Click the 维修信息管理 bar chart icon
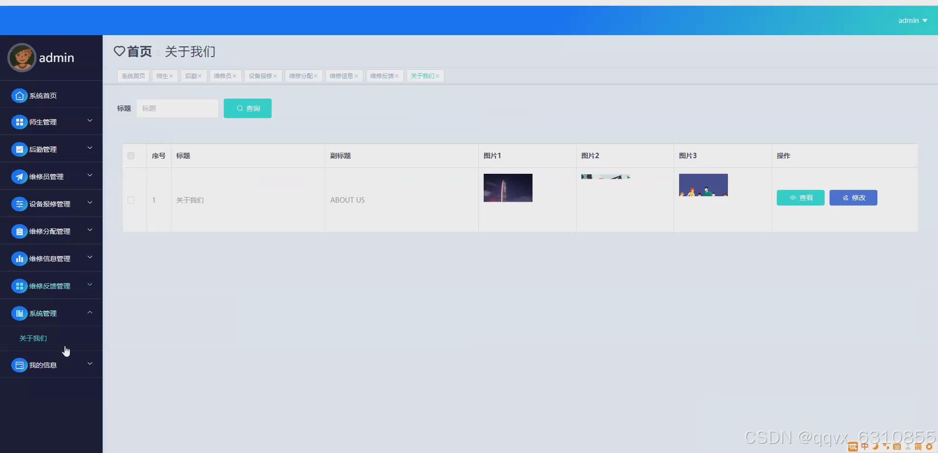 pos(19,259)
